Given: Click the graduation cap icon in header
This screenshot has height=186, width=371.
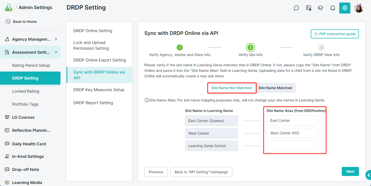Looking at the screenshot, I should (320, 8).
